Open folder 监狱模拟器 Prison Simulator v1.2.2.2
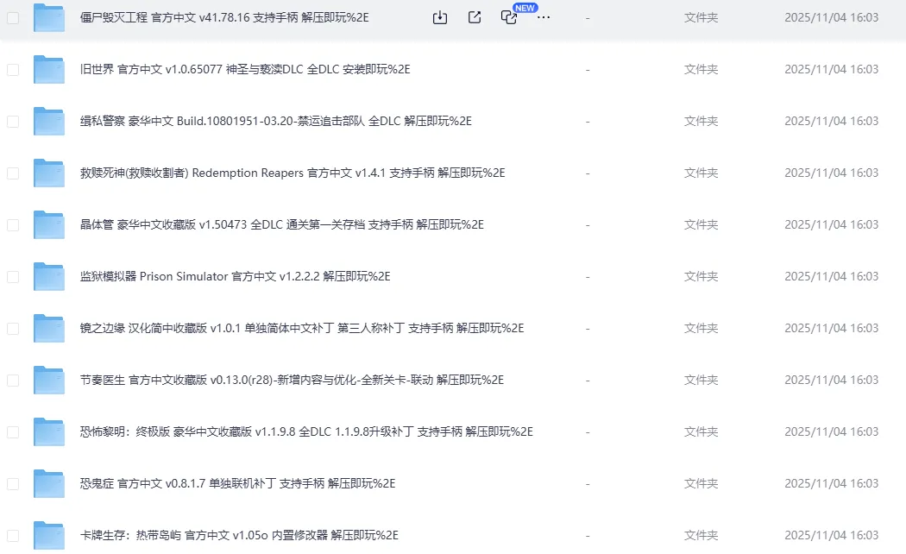The image size is (906, 554). tap(236, 276)
